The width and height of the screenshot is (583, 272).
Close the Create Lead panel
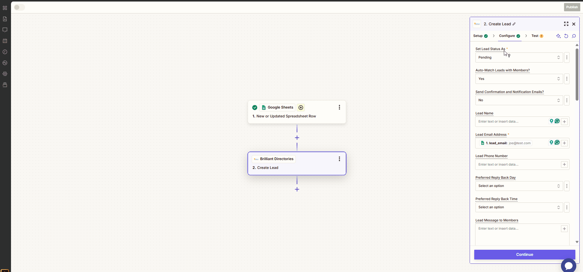click(574, 24)
